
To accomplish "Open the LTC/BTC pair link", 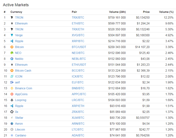I will (x=78, y=129).
